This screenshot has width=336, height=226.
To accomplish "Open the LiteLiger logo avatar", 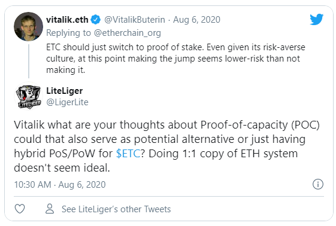I will coord(28,96).
